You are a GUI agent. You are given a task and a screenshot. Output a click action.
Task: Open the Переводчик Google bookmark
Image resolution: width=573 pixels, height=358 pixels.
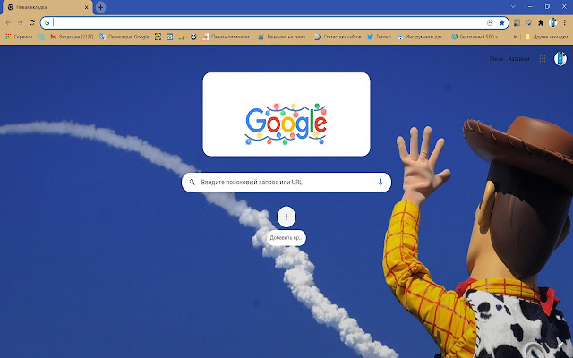pos(124,37)
